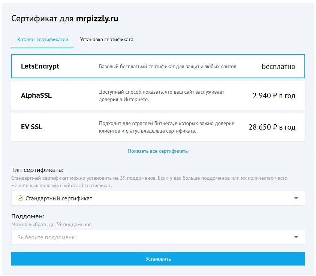
Task: Switch to the Установка сертификата tab
Action: point(108,39)
